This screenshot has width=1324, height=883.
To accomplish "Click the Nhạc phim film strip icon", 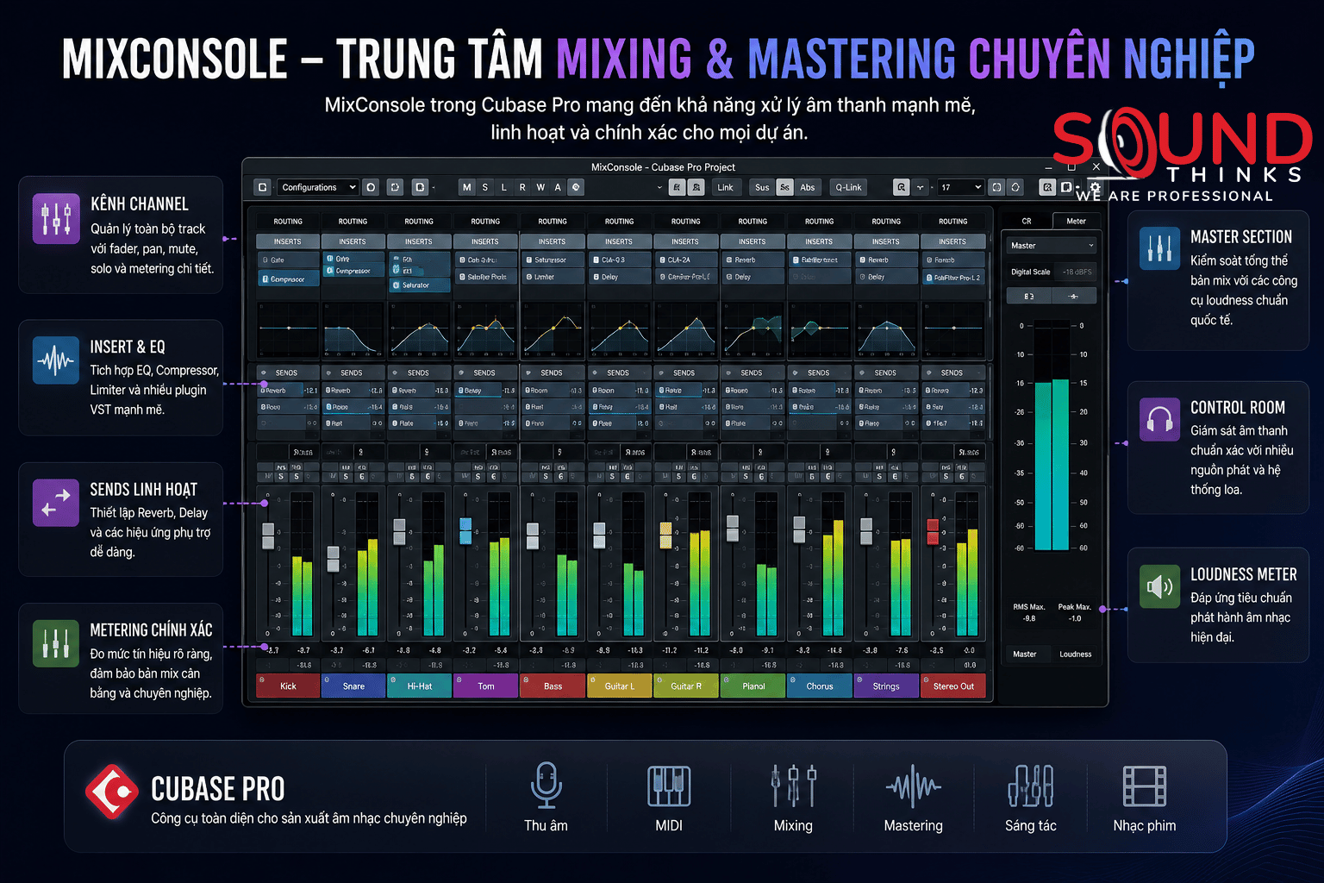I will pyautogui.click(x=1145, y=786).
